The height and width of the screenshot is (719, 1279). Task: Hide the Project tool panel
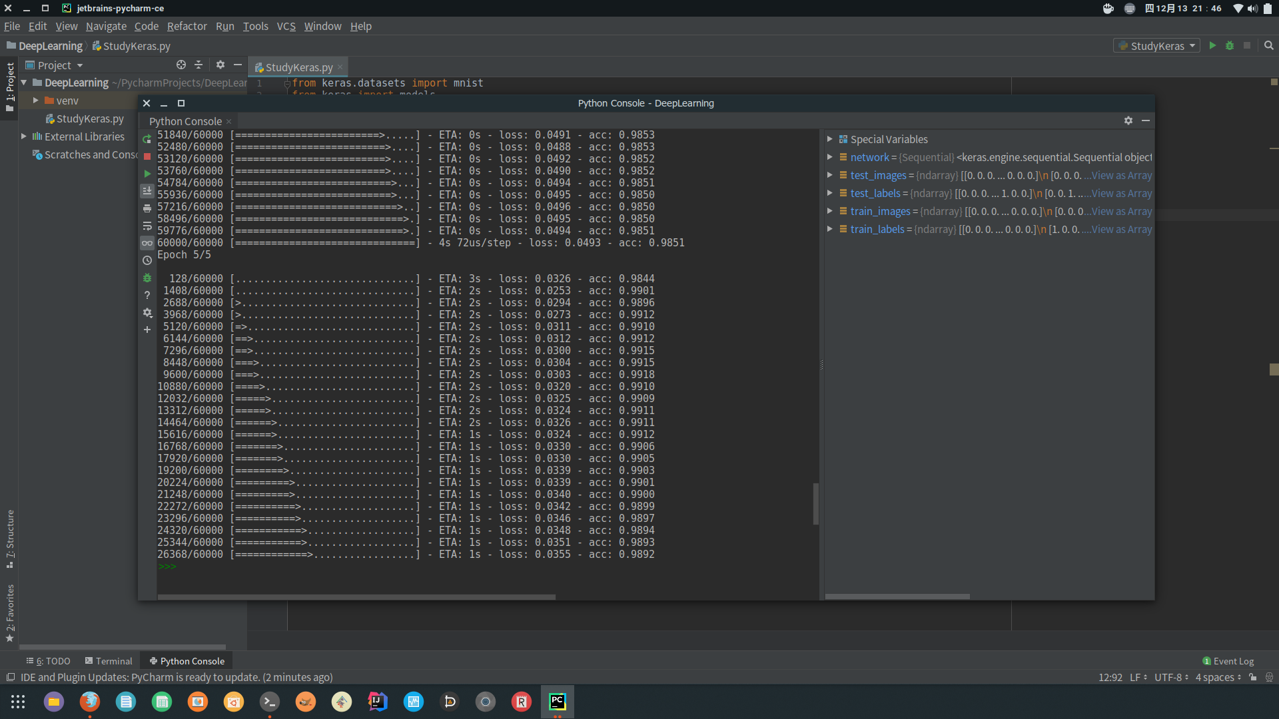tap(238, 65)
